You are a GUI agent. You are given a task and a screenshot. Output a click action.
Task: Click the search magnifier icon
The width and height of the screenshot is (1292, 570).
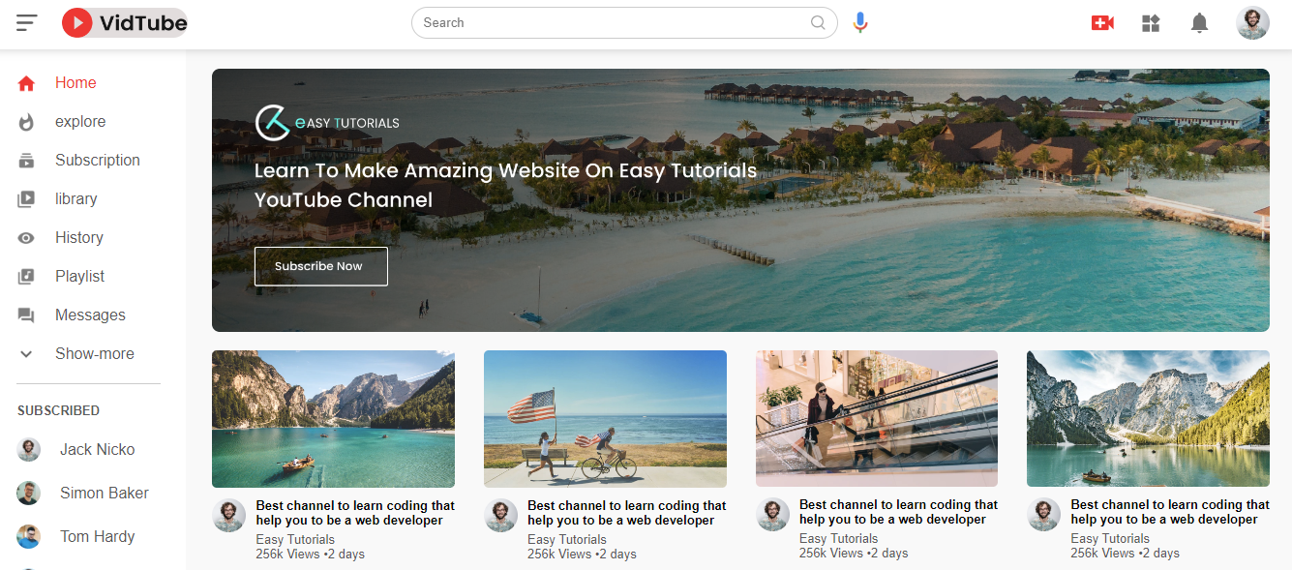click(x=819, y=22)
